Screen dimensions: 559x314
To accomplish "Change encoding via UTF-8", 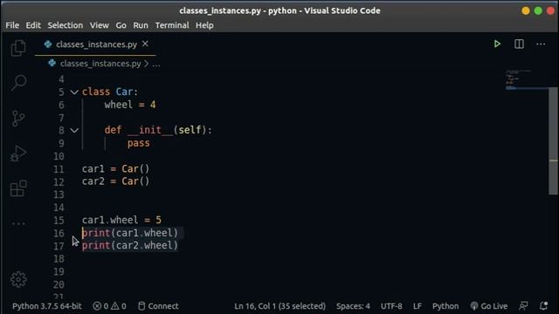I will (391, 306).
